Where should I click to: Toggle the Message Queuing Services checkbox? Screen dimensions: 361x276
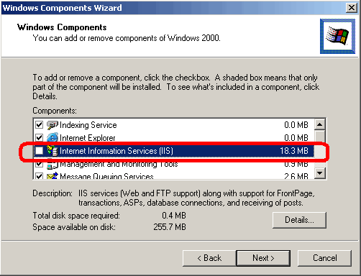pyautogui.click(x=39, y=176)
